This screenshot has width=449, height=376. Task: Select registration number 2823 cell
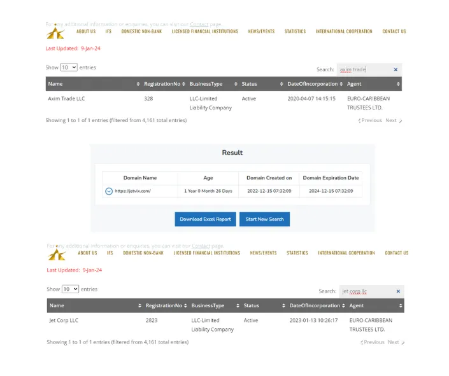point(152,321)
